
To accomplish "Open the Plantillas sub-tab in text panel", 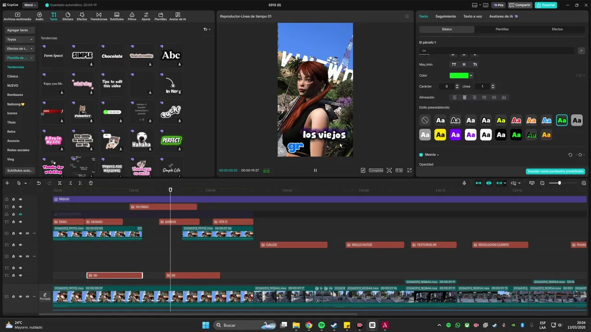I will pyautogui.click(x=502, y=29).
